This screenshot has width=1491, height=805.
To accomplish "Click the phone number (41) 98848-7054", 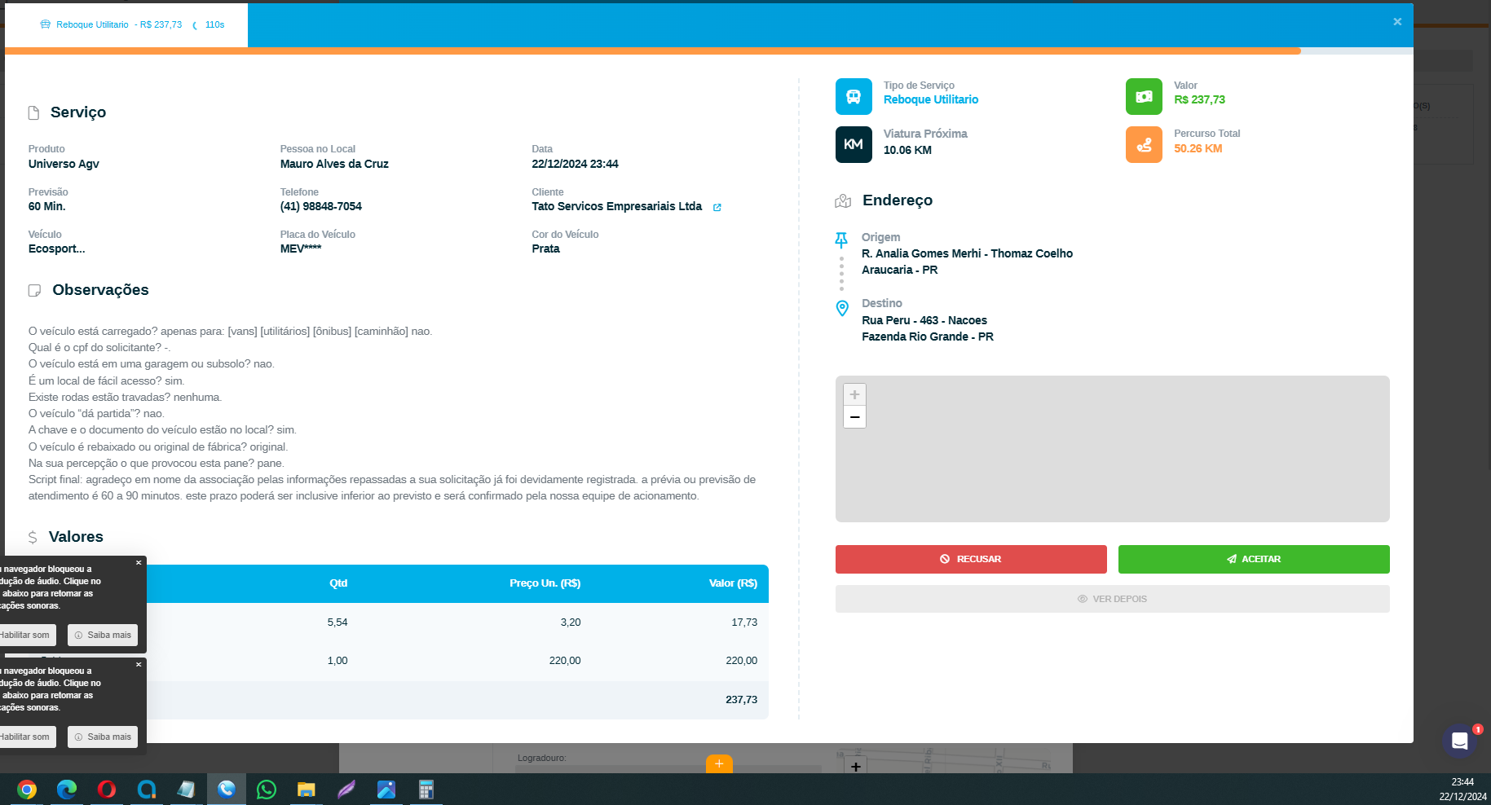I will [x=321, y=207].
